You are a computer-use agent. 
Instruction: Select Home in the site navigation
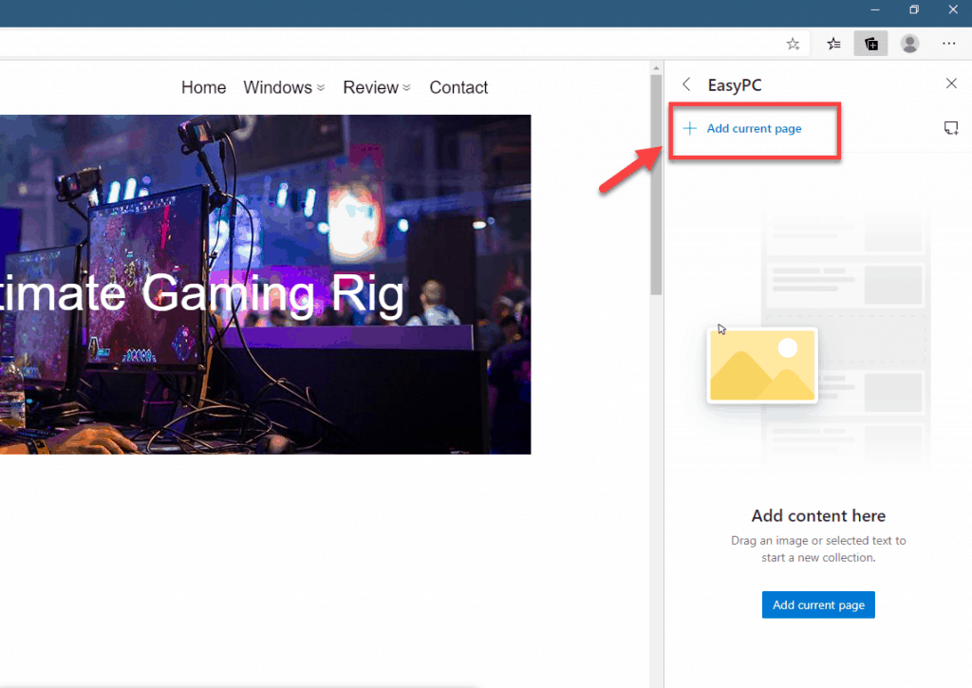[203, 87]
